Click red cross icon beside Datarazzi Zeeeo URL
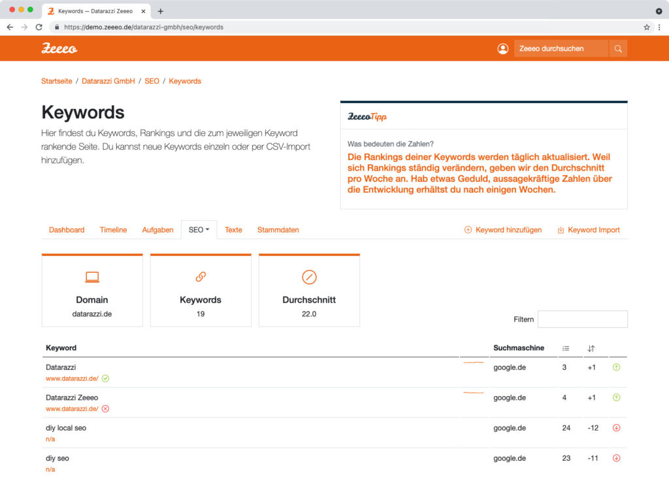669x477 pixels. tap(105, 409)
